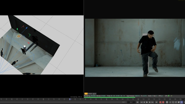
Task: Go to the previous keyframe
Action: [x=141, y=102]
